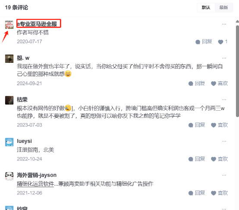Open the username link a专业亚马逊全服
The width and height of the screenshot is (239, 210).
(37, 24)
